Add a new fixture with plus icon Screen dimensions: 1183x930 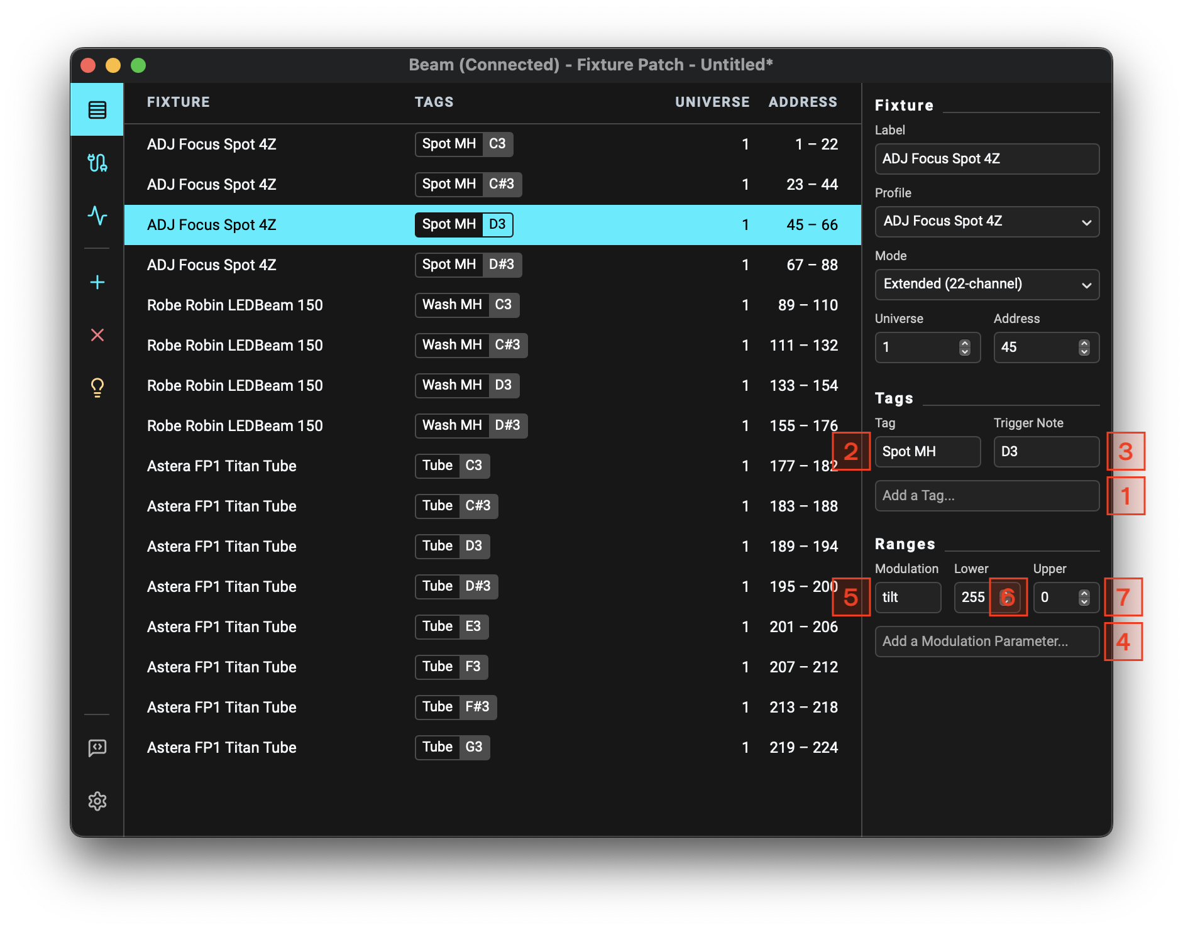(97, 282)
